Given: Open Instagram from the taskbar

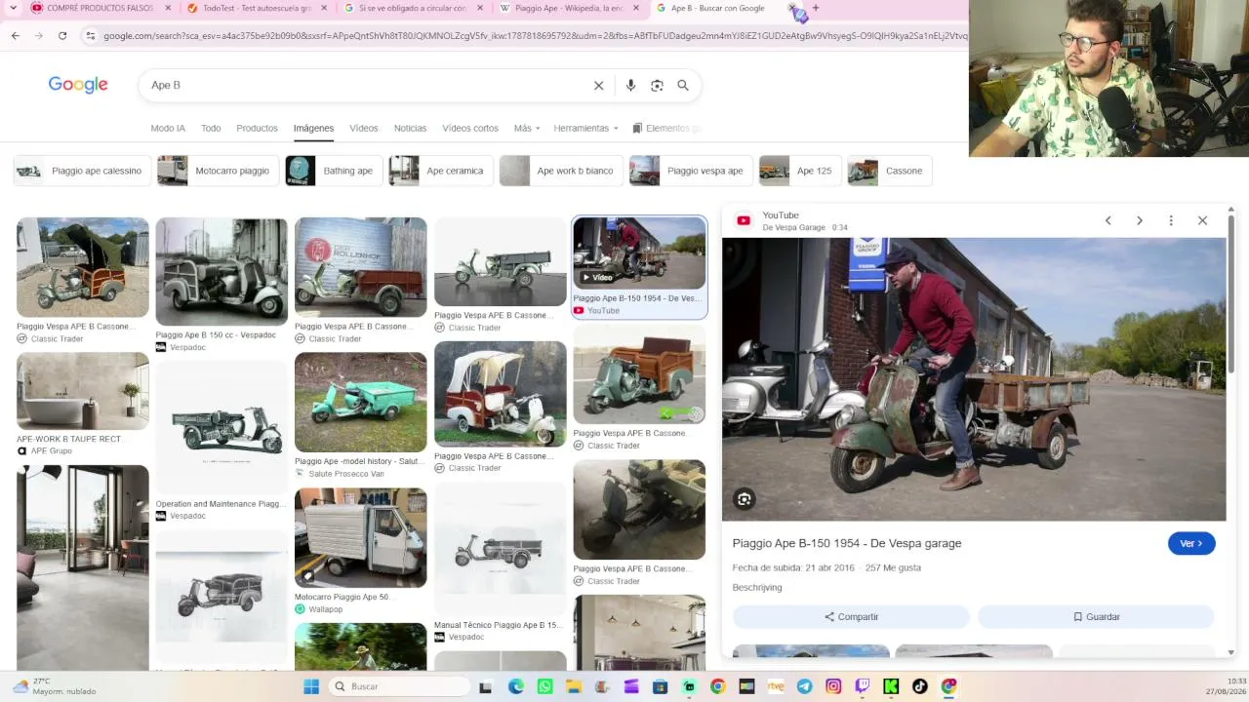Looking at the screenshot, I should click(833, 686).
